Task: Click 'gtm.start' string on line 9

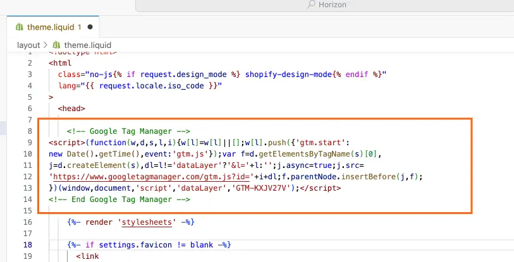Action: coord(321,143)
